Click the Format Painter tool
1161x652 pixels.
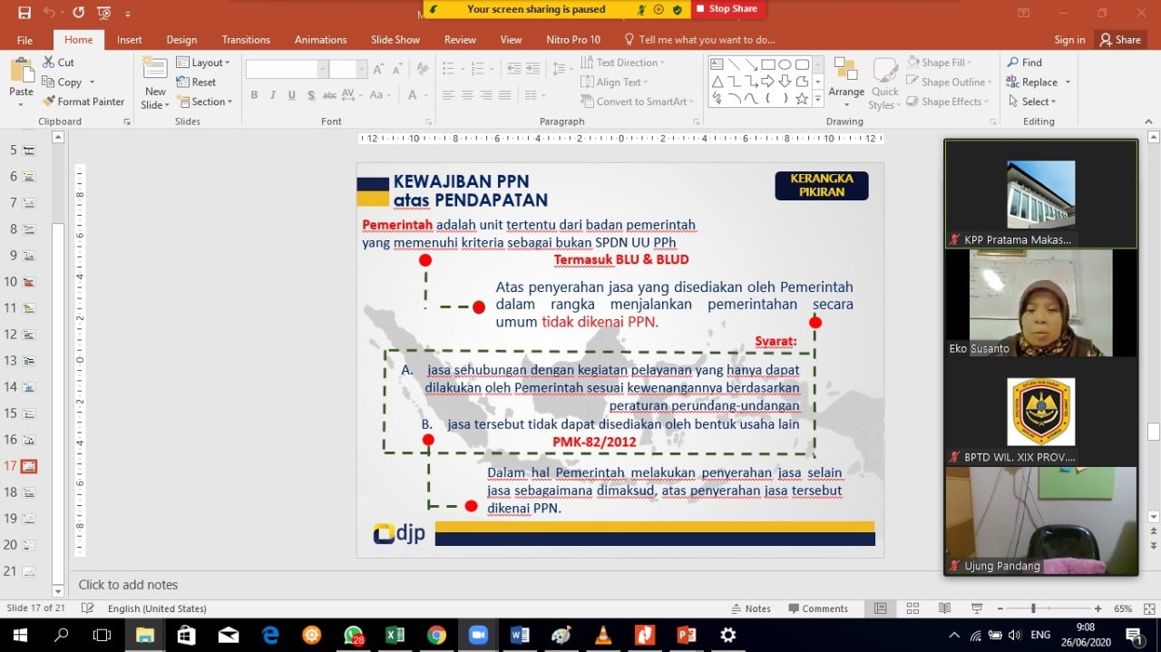pyautogui.click(x=83, y=102)
